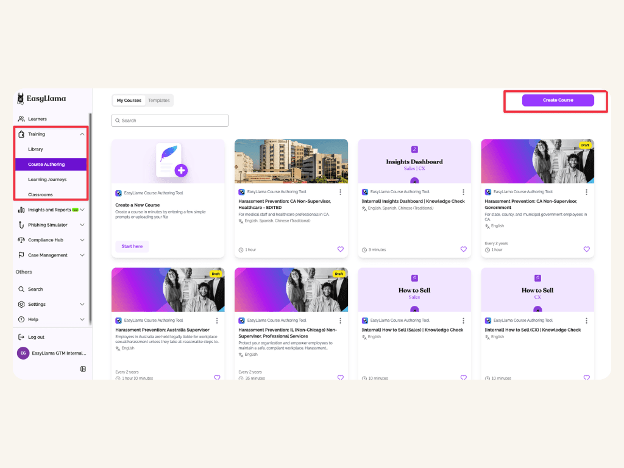Open the Insights Dashboard course thumbnail
The height and width of the screenshot is (468, 624).
(414, 161)
